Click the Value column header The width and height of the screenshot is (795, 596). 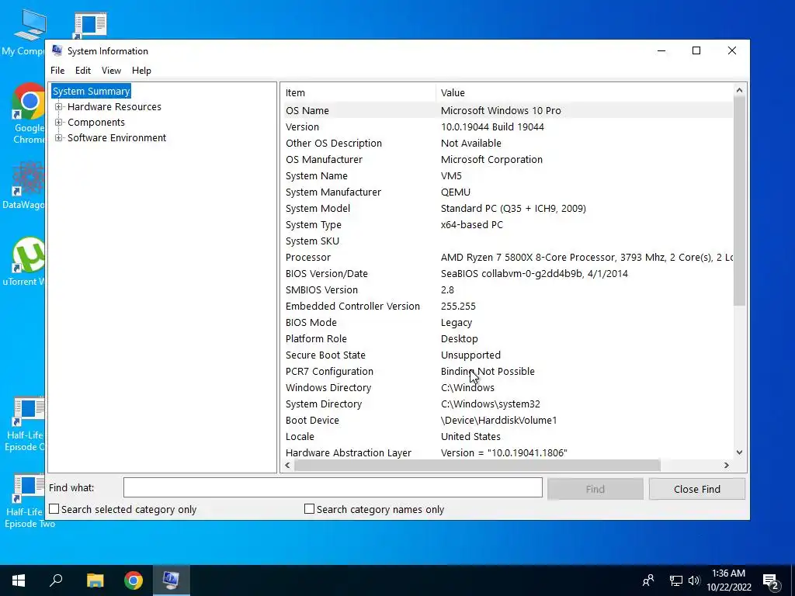click(x=584, y=93)
